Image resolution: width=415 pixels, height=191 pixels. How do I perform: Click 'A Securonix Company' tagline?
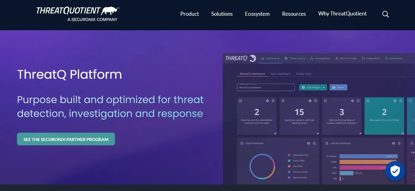tap(92, 19)
